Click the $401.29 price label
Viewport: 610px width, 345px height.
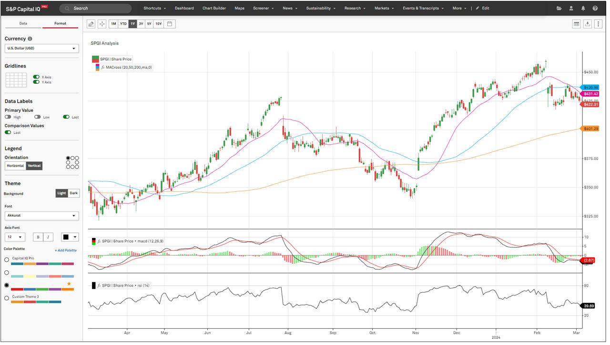589,128
